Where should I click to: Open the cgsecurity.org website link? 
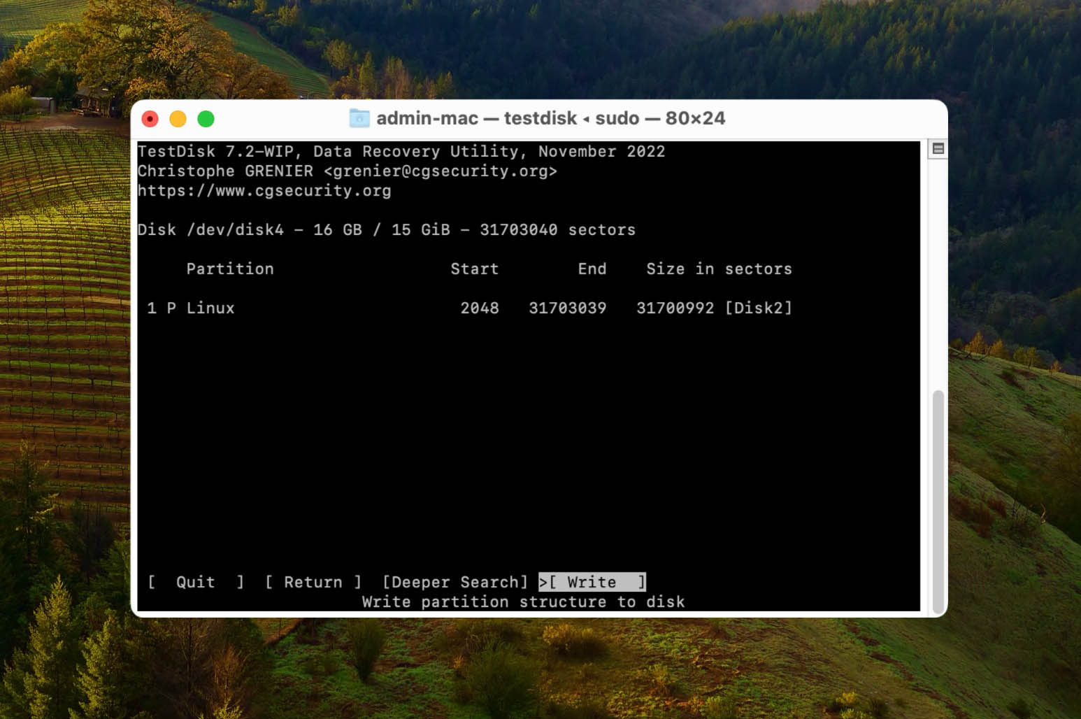265,190
